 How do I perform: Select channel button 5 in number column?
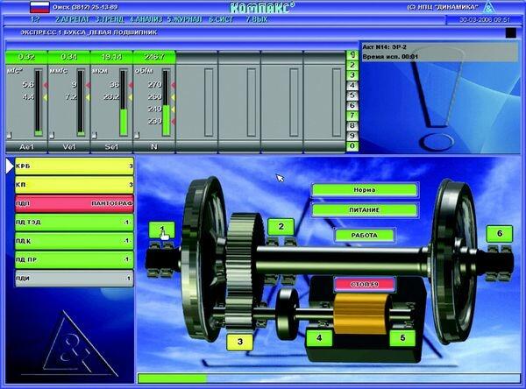point(352,95)
